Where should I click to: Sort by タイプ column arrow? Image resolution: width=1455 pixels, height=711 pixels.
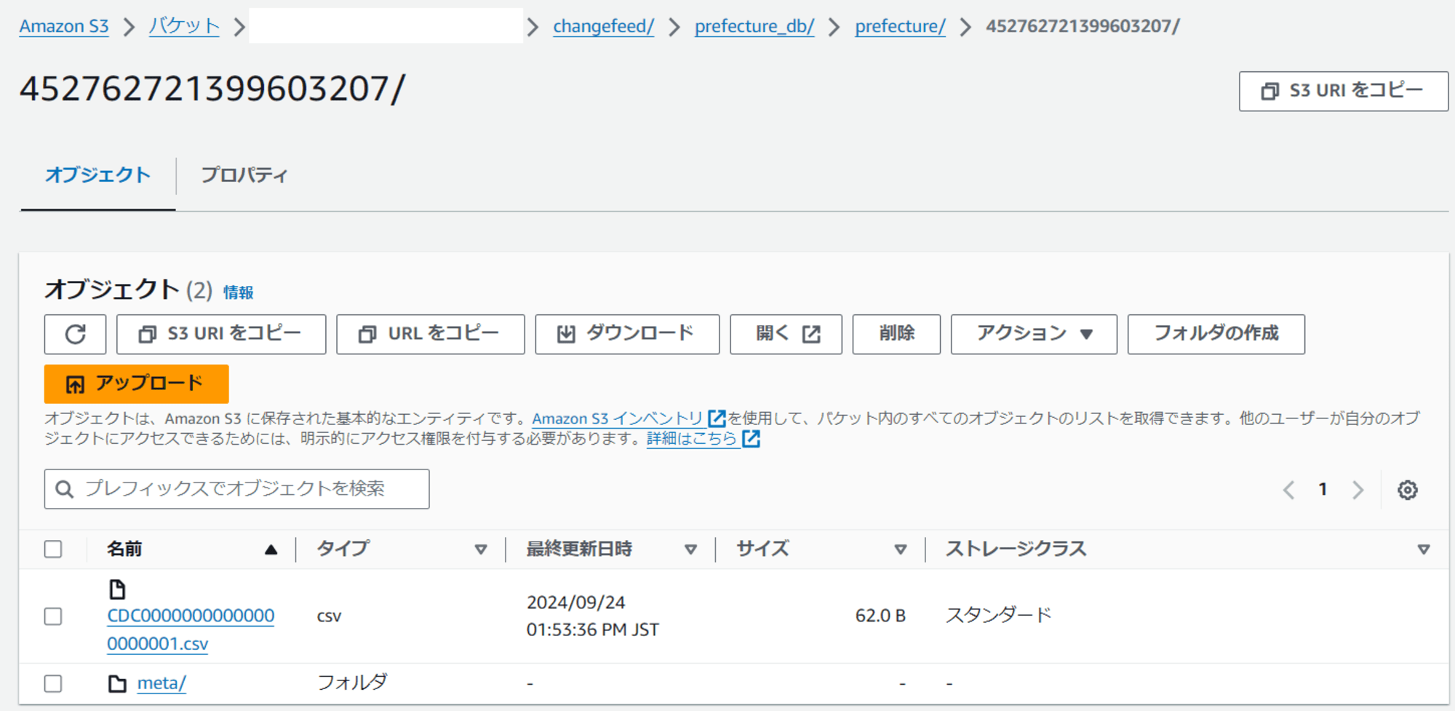(x=481, y=549)
